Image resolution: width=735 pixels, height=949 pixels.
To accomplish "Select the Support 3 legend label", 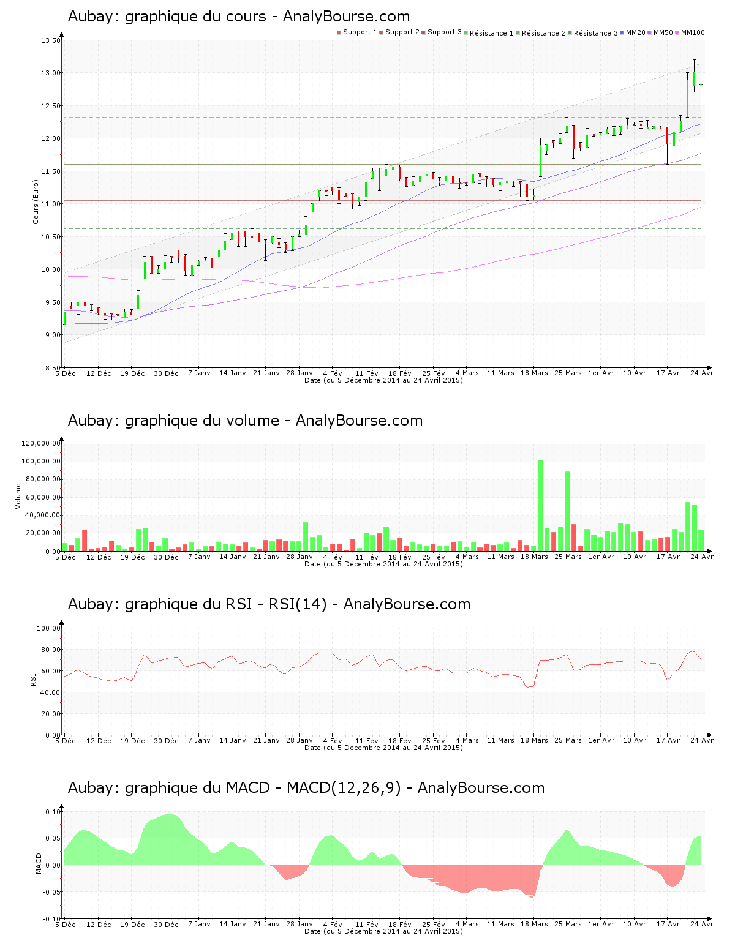I will coord(445,32).
